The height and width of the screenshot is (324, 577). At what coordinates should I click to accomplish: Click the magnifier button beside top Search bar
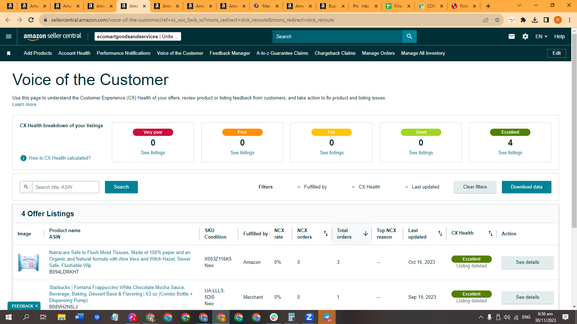[x=409, y=36]
